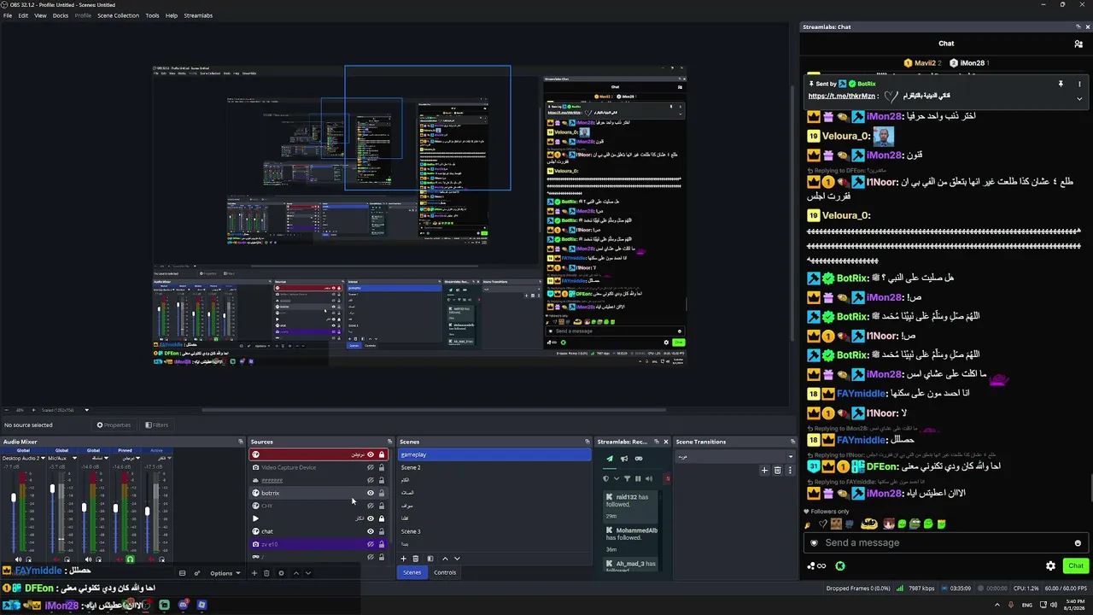Click megaphone icon in Streamlabs Recent Events
This screenshot has width=1093, height=615.
point(623,459)
